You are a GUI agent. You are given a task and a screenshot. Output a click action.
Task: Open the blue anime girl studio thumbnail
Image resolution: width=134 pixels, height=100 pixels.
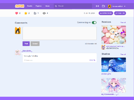114,65
